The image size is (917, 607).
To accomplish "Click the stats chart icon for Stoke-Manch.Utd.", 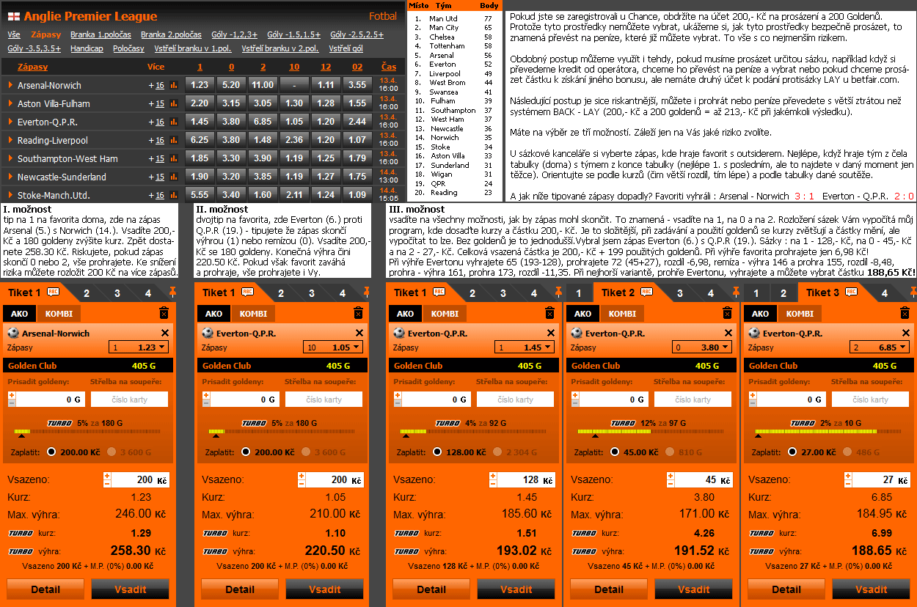I will [174, 195].
